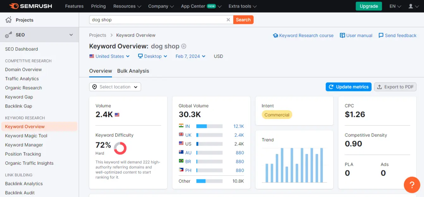Click the US flag beside Volume 2.4K
The image size is (424, 197).
tap(117, 115)
